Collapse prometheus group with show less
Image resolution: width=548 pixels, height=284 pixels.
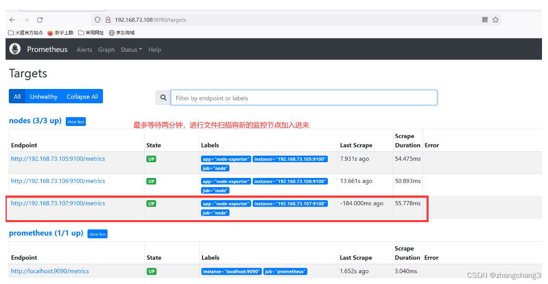point(97,234)
